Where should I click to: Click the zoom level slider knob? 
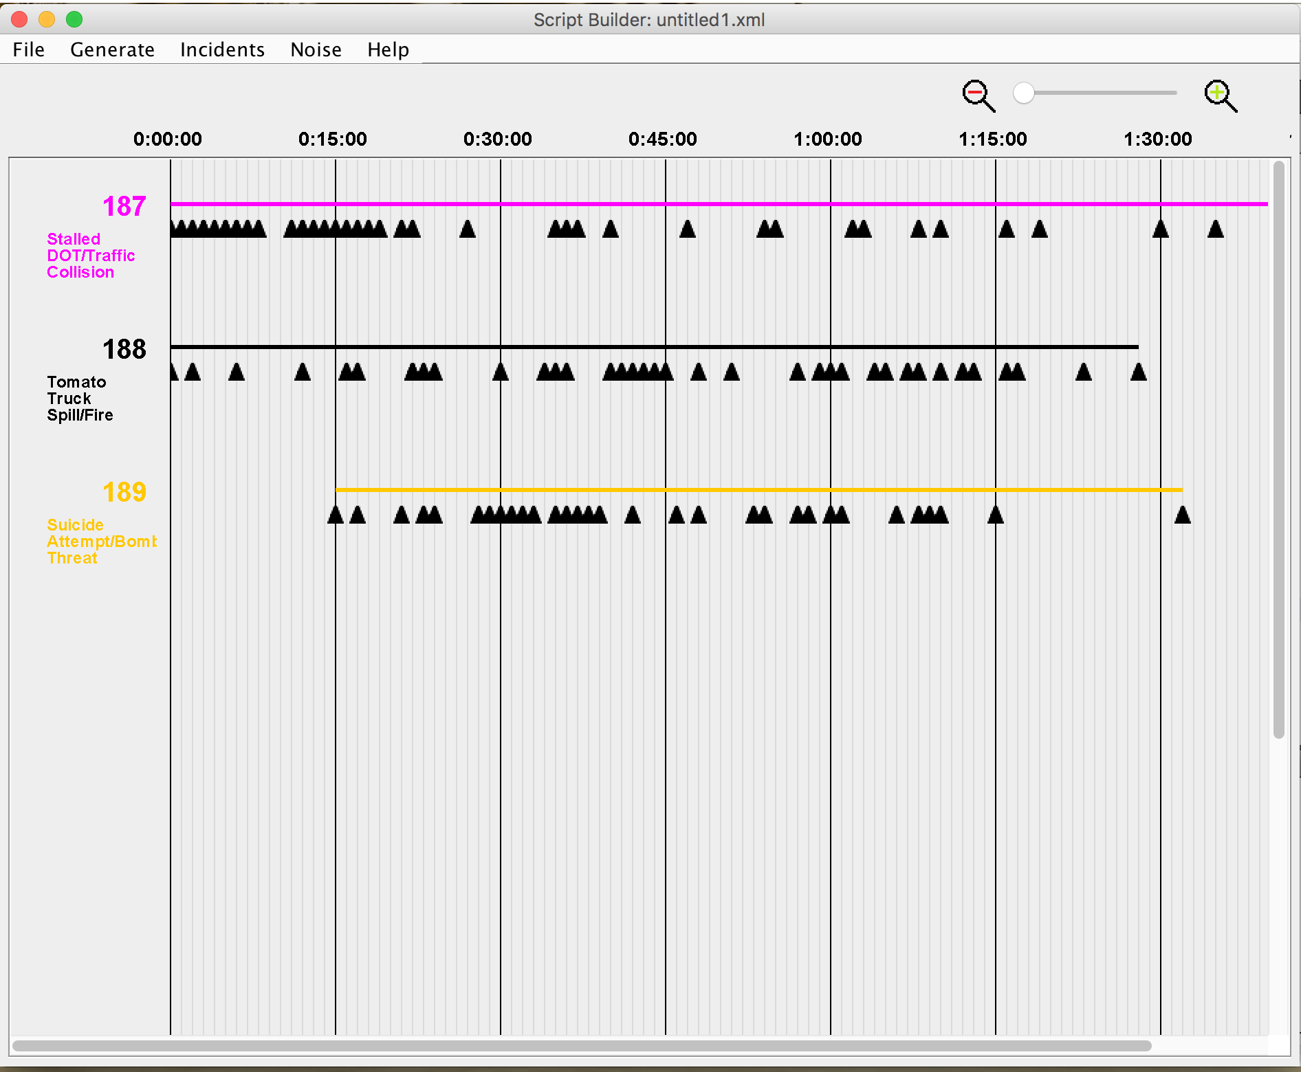click(x=1024, y=93)
